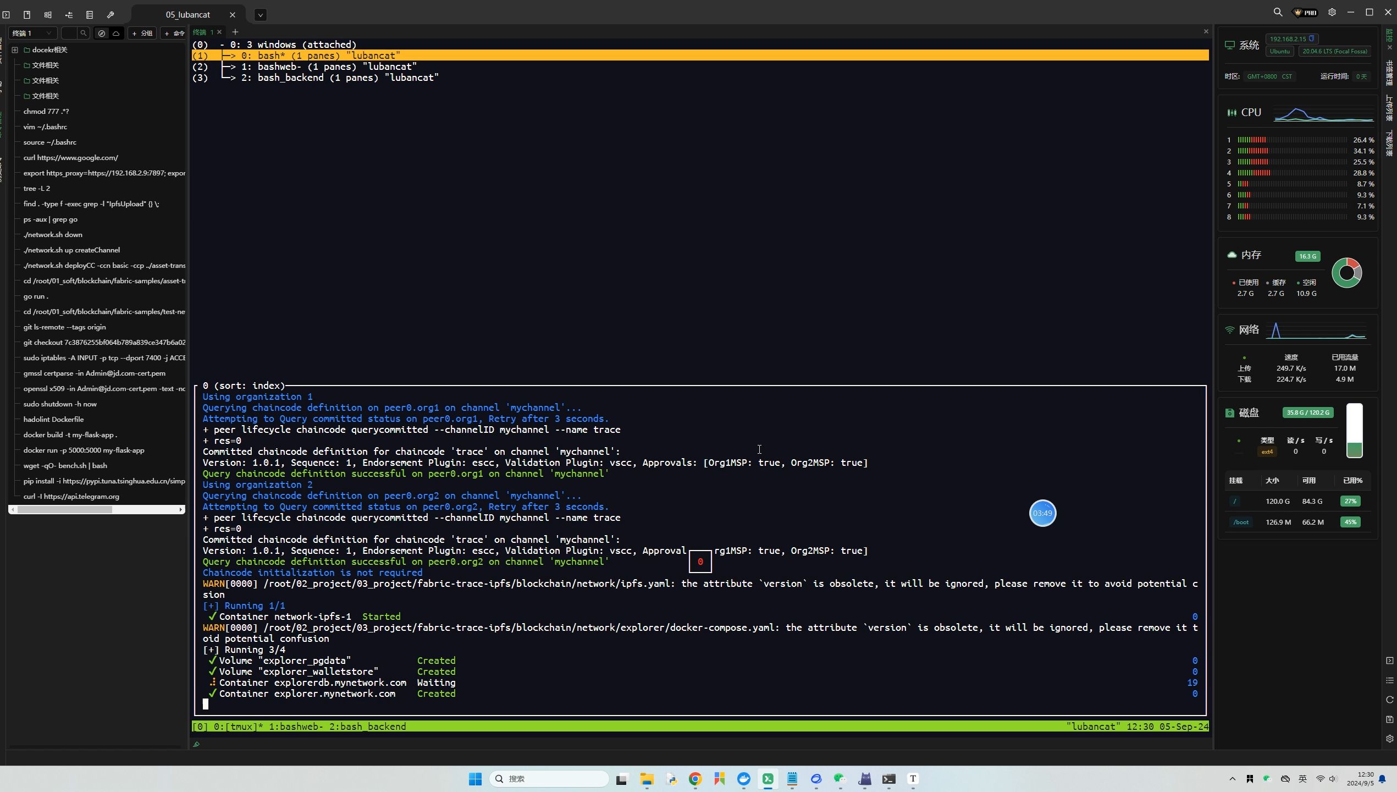
Task: Open the session tabs dropdown chevron
Action: [x=261, y=15]
